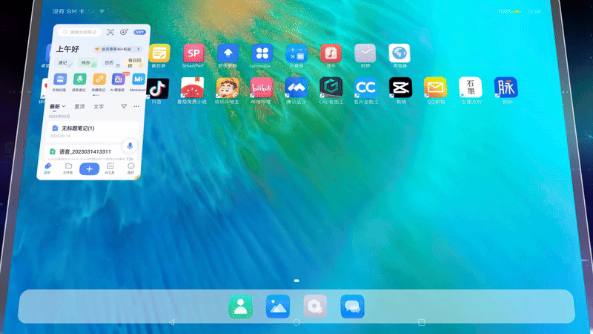Launch the voice quick note tool icon
Screen dimensions: 593x334
pyautogui.click(x=79, y=79)
